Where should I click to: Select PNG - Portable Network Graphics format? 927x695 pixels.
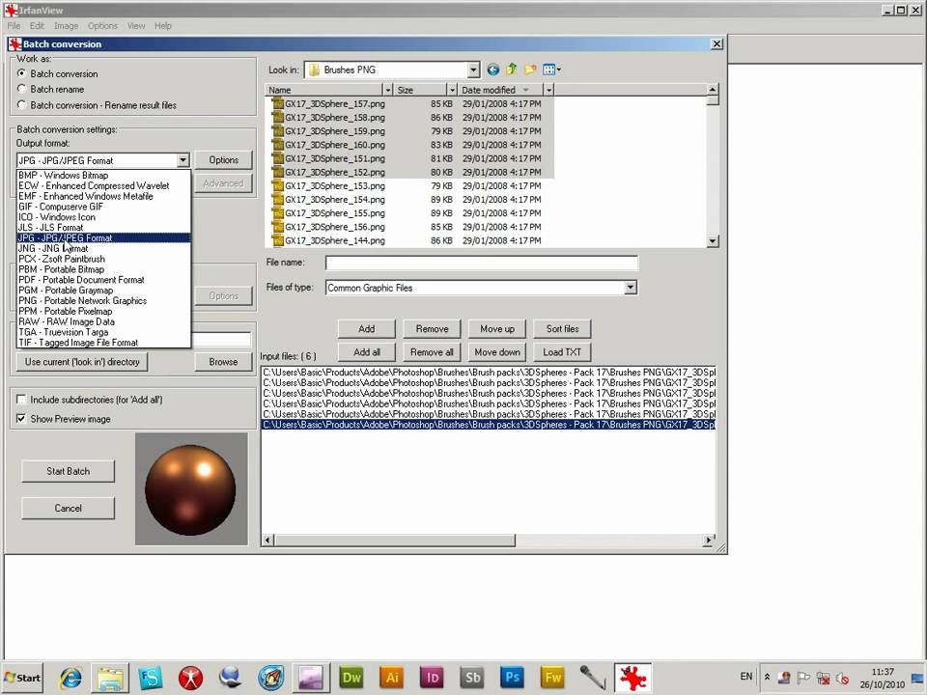(x=82, y=300)
